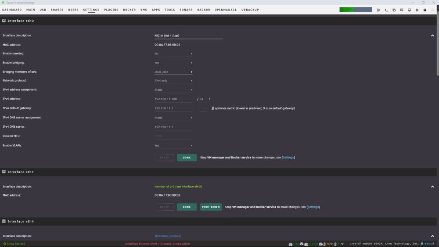439x247 pixels.
Task: Click the metric arrows icon beside gateway
Action: [x=213, y=108]
